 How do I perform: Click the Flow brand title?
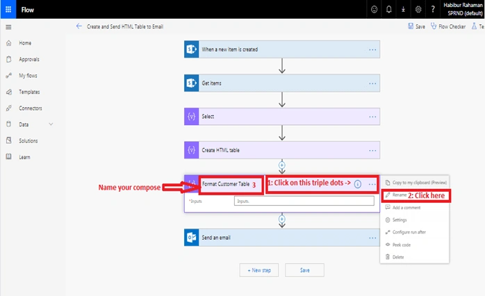[28, 10]
